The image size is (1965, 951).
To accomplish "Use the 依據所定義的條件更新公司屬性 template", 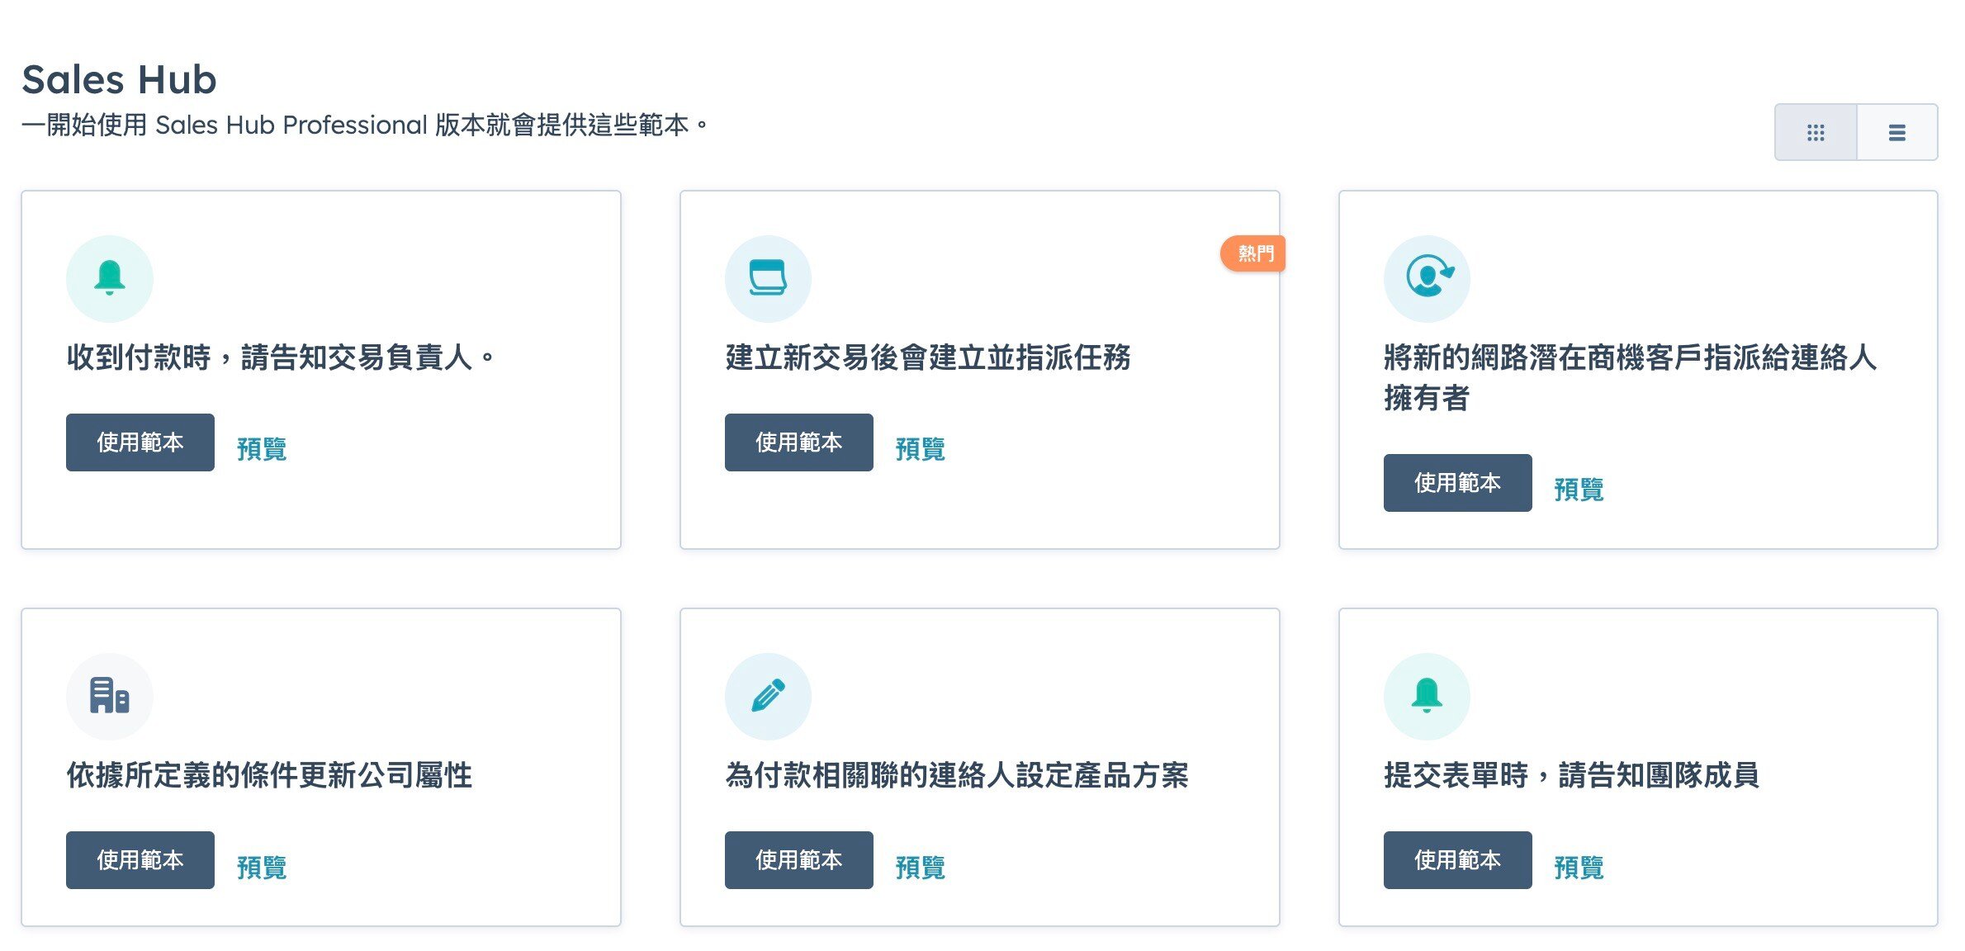I will pos(139,860).
